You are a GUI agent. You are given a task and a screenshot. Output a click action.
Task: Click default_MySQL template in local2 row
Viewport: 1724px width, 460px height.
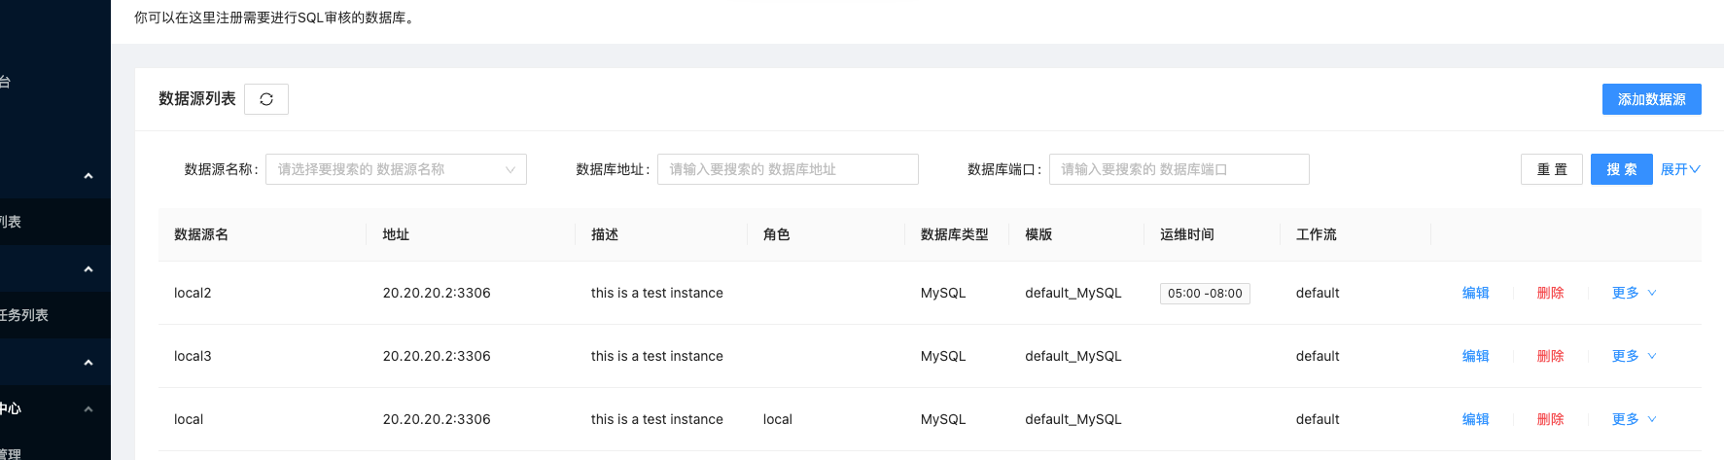[1073, 293]
